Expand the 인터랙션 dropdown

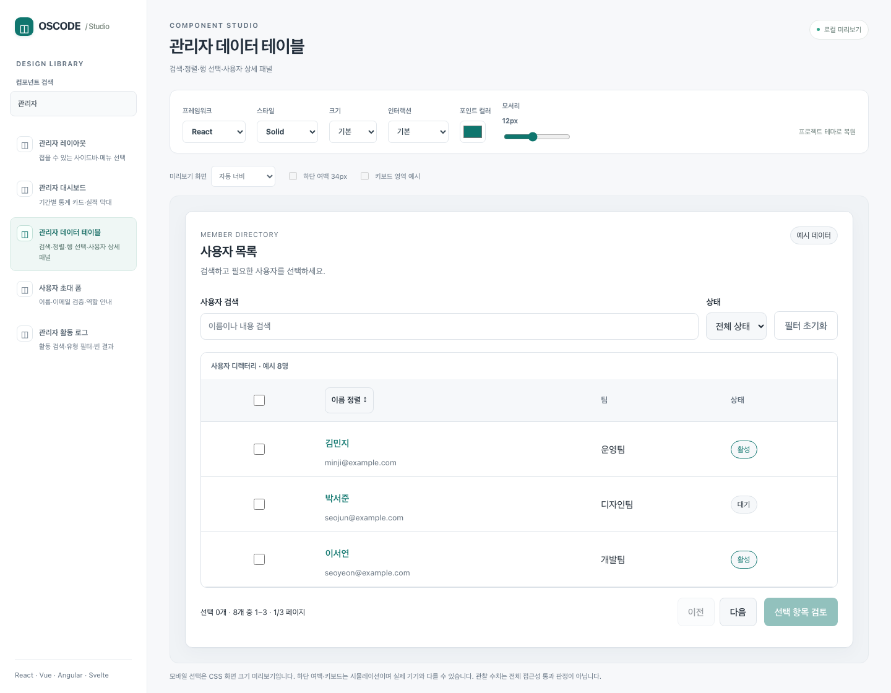click(418, 132)
